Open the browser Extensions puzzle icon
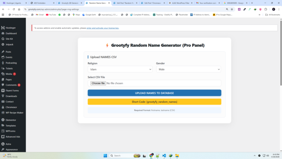282x159 pixels. [266, 9]
